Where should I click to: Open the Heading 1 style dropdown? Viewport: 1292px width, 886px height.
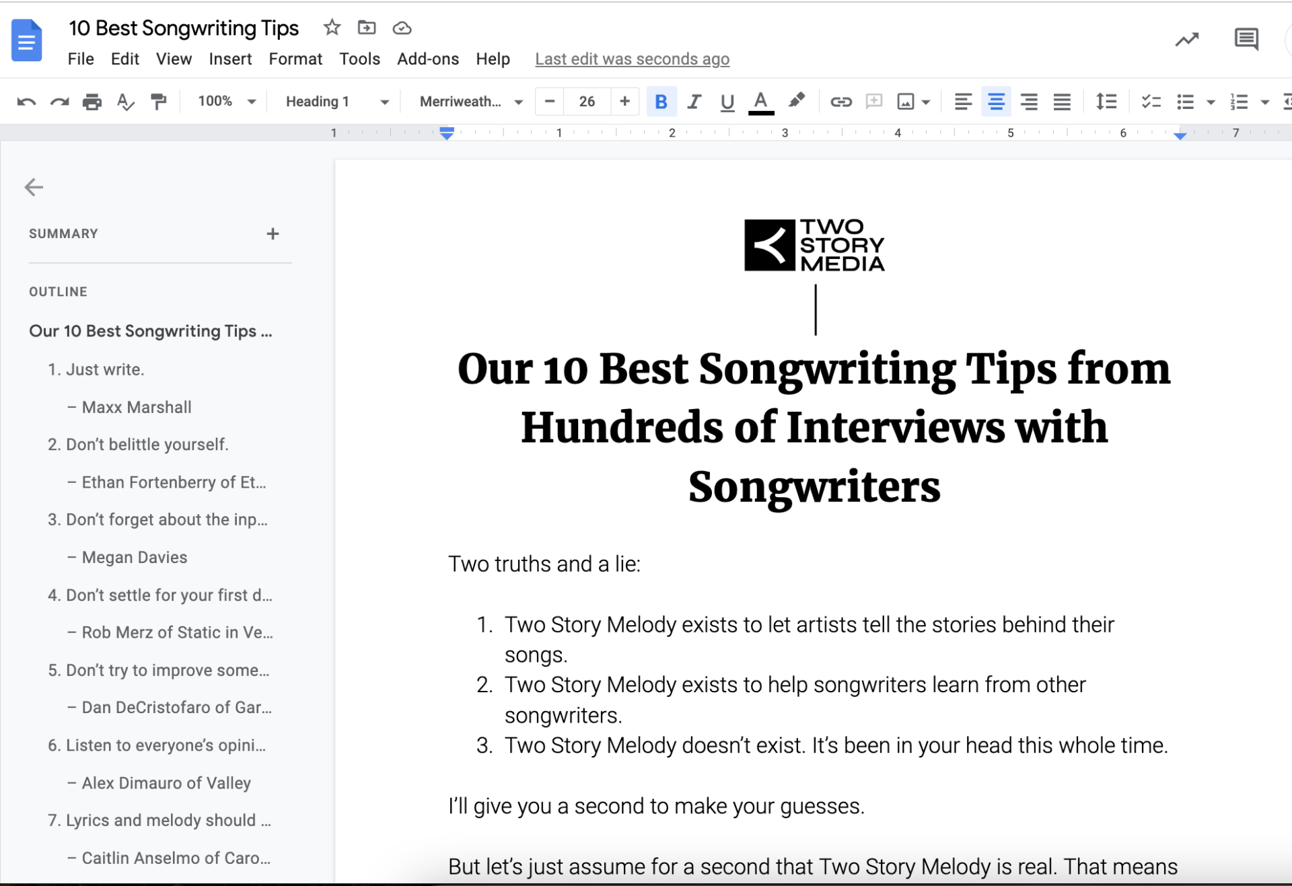(336, 102)
